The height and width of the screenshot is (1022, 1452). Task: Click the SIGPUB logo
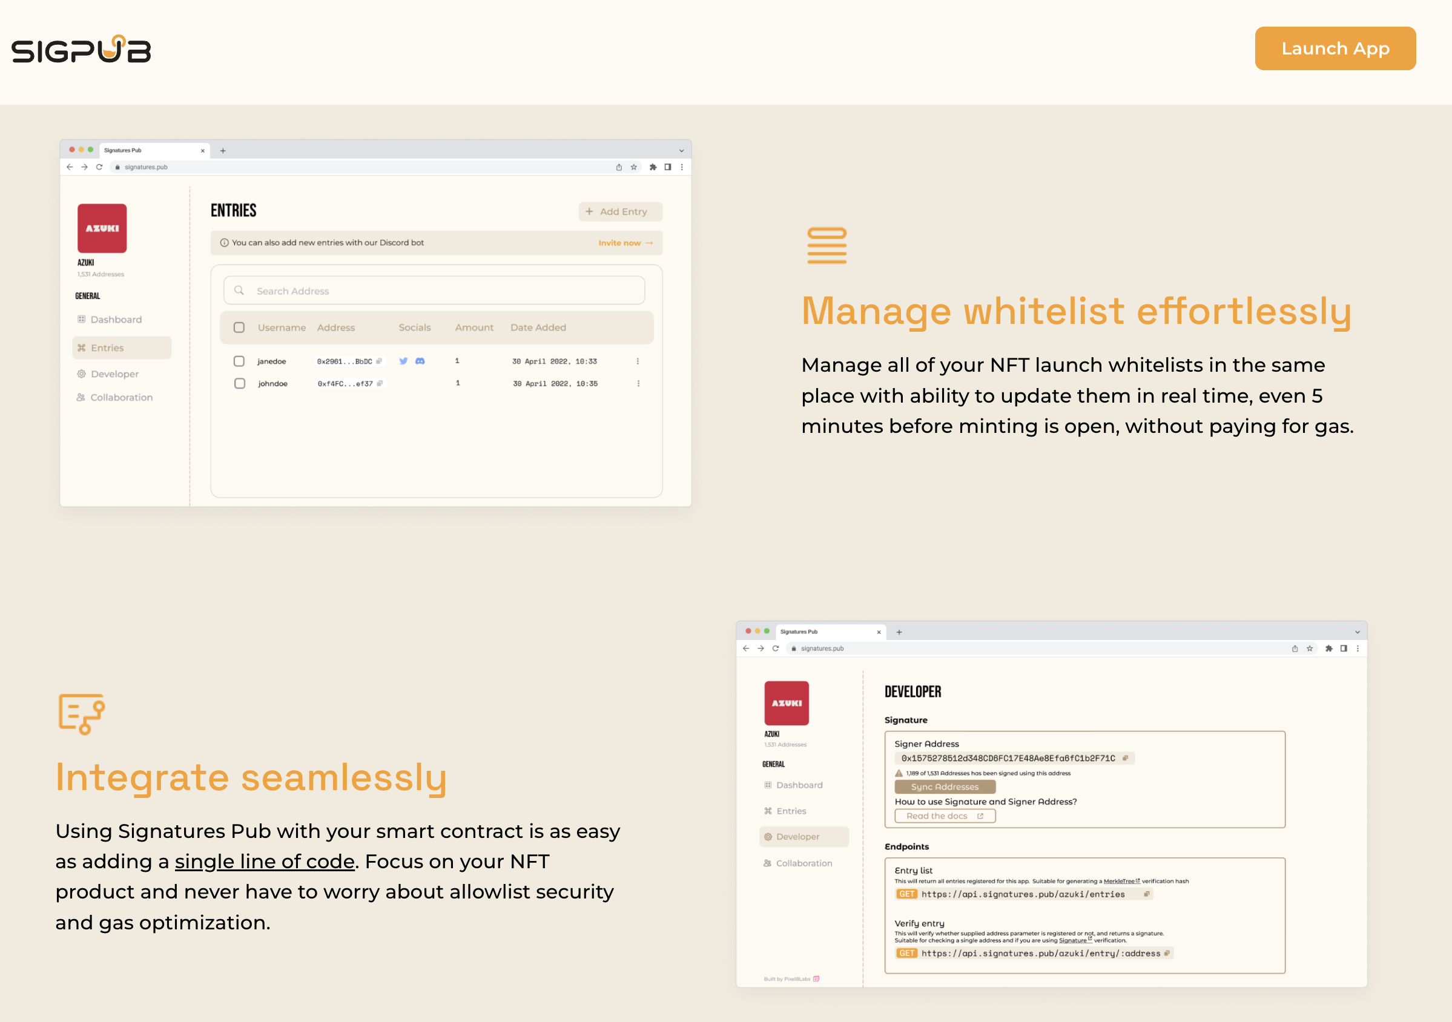(81, 49)
